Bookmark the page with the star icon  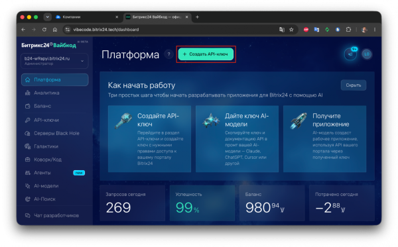pyautogui.click(x=291, y=30)
